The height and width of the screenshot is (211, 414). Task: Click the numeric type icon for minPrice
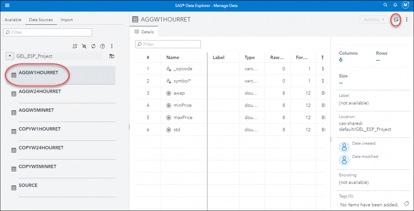168,105
